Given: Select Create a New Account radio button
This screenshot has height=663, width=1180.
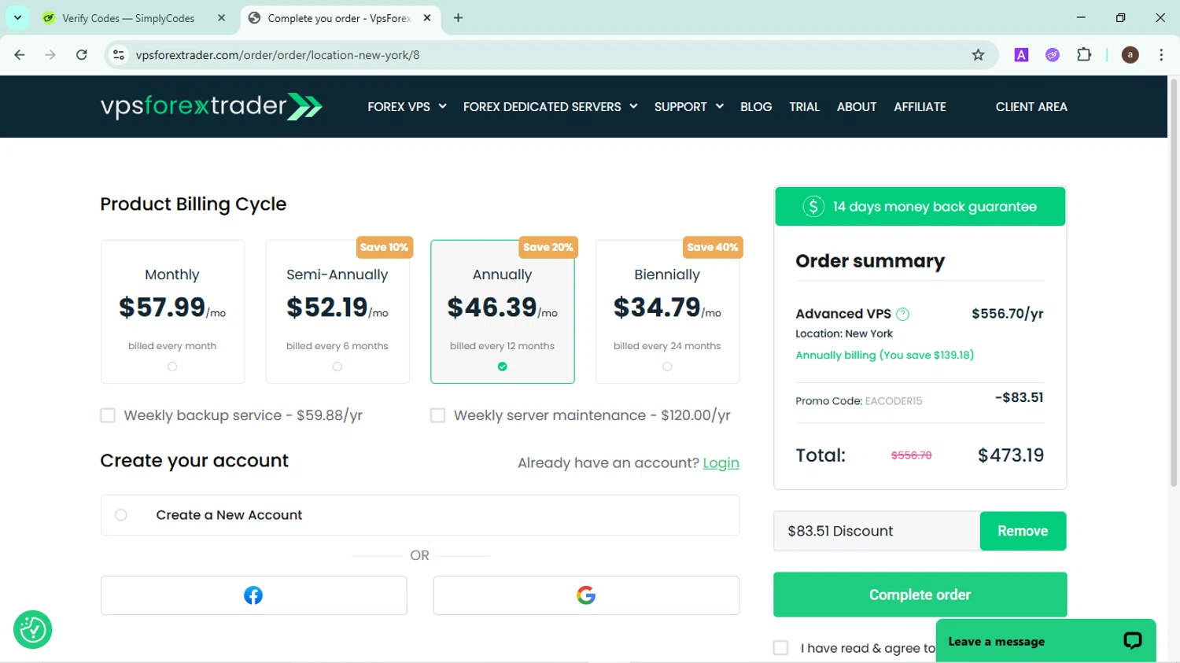Looking at the screenshot, I should pos(121,515).
